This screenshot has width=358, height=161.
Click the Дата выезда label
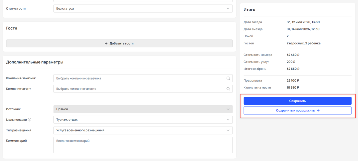[x=253, y=29]
